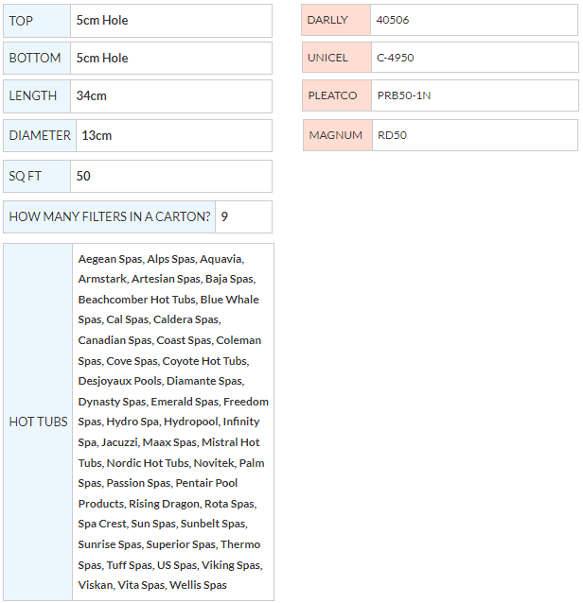Click the DIAMETER label cell
The image size is (583, 603).
(x=40, y=136)
